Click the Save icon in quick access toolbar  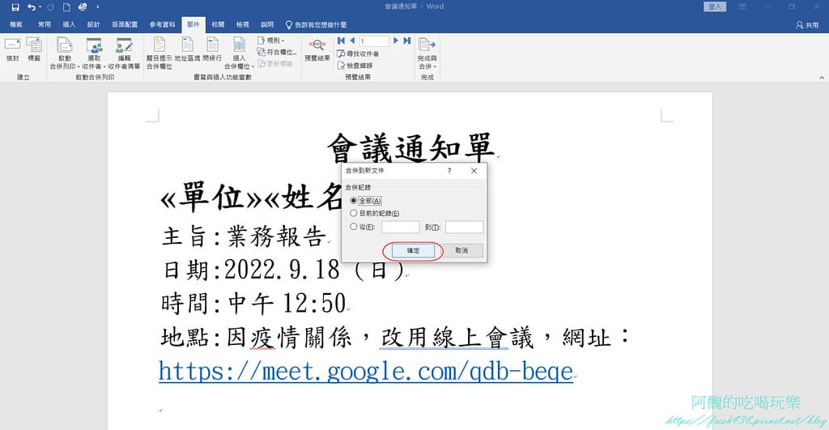coord(15,6)
